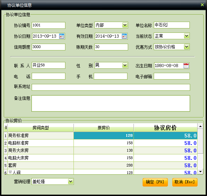Click the 协议编号 input field

[x=49, y=25]
